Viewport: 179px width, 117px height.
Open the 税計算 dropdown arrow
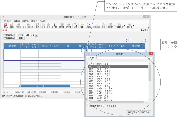133,26
